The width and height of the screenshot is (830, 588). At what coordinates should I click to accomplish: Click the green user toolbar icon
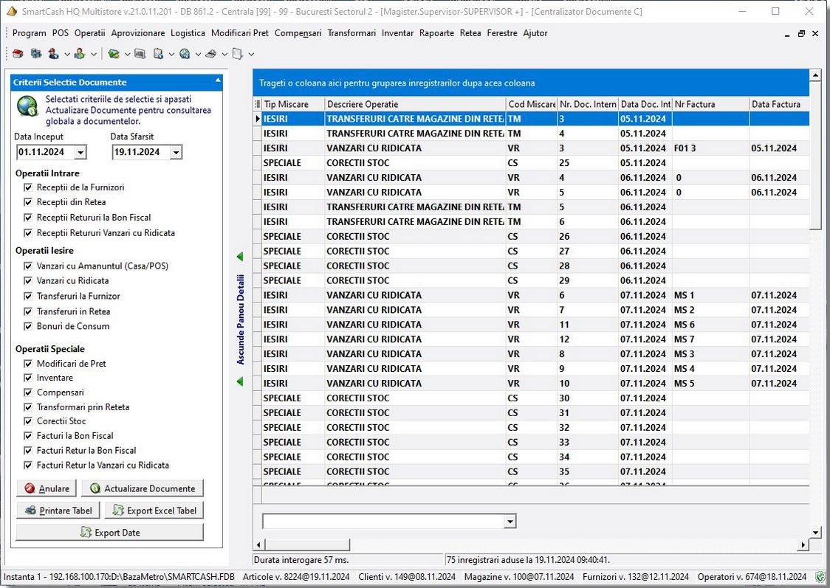pyautogui.click(x=80, y=54)
